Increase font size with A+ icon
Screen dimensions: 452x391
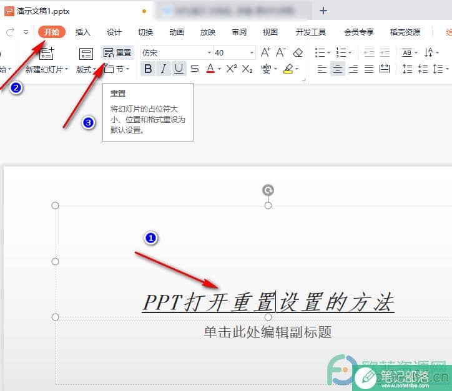[265, 52]
